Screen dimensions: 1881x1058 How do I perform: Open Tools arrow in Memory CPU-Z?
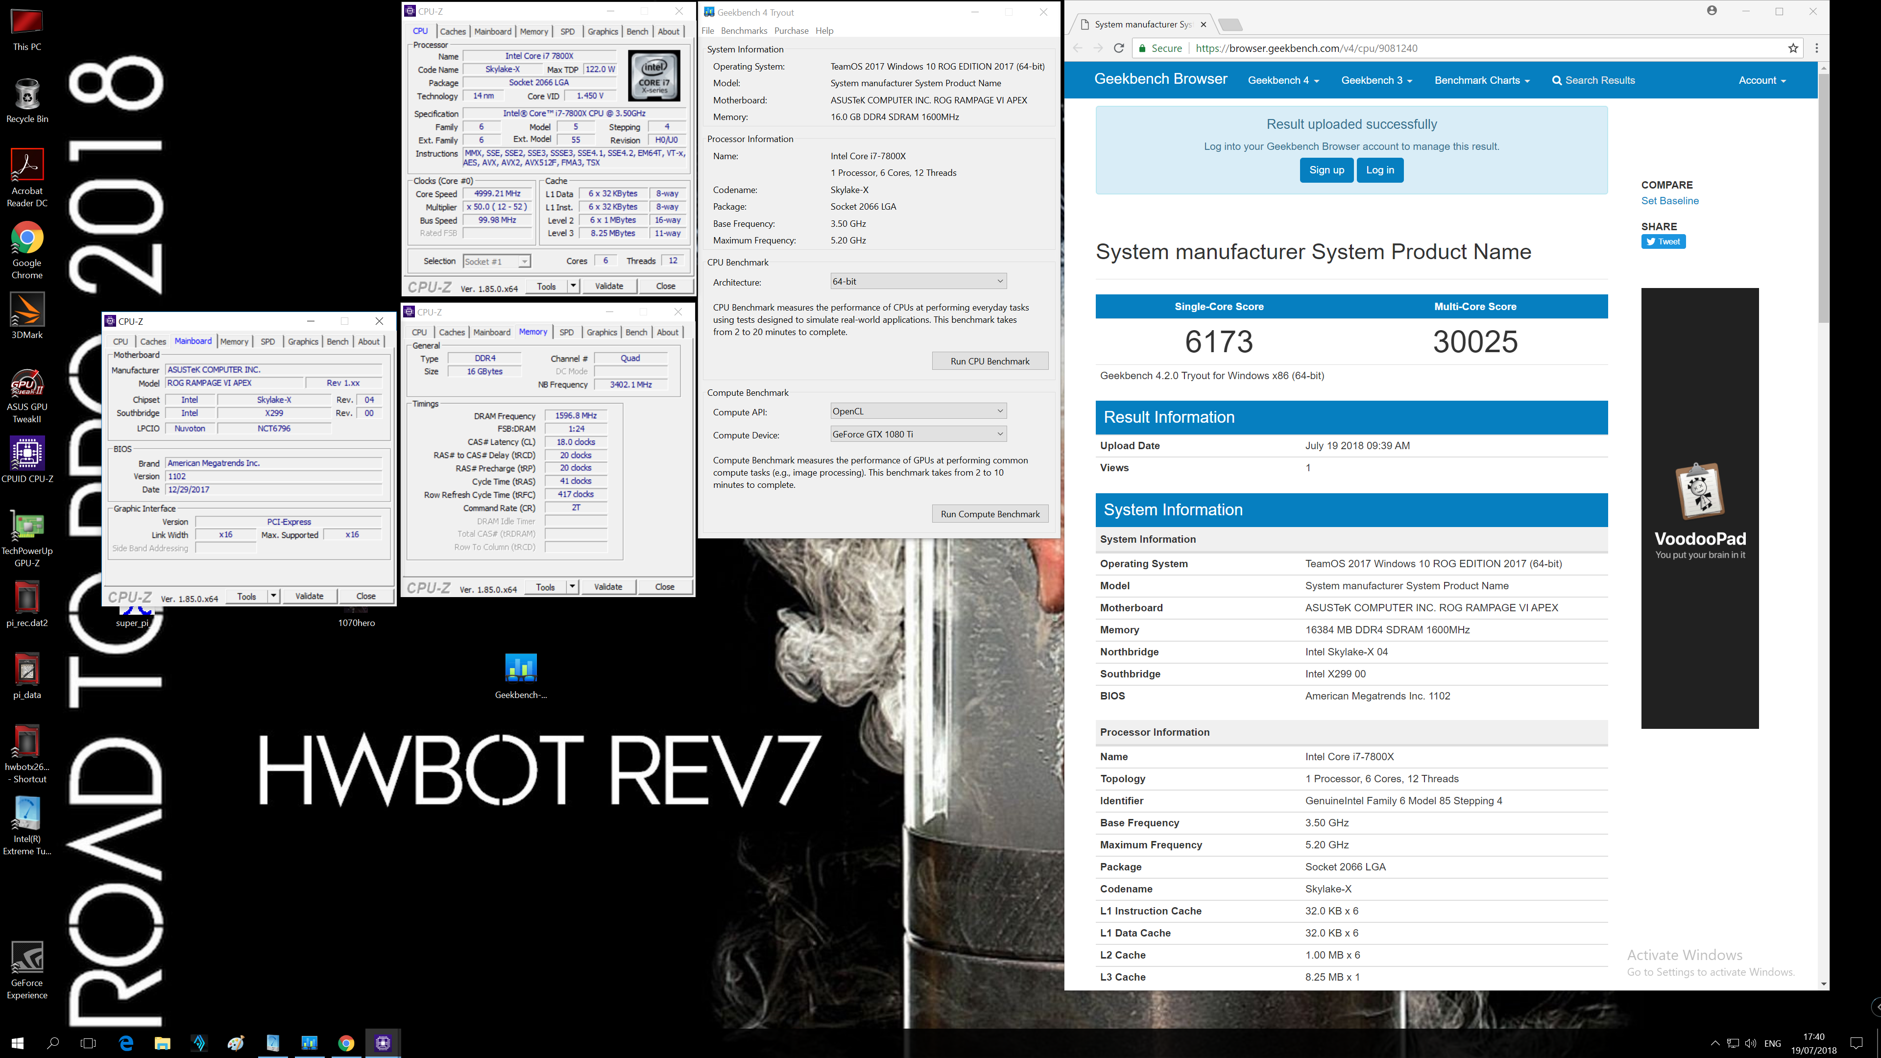tap(573, 587)
